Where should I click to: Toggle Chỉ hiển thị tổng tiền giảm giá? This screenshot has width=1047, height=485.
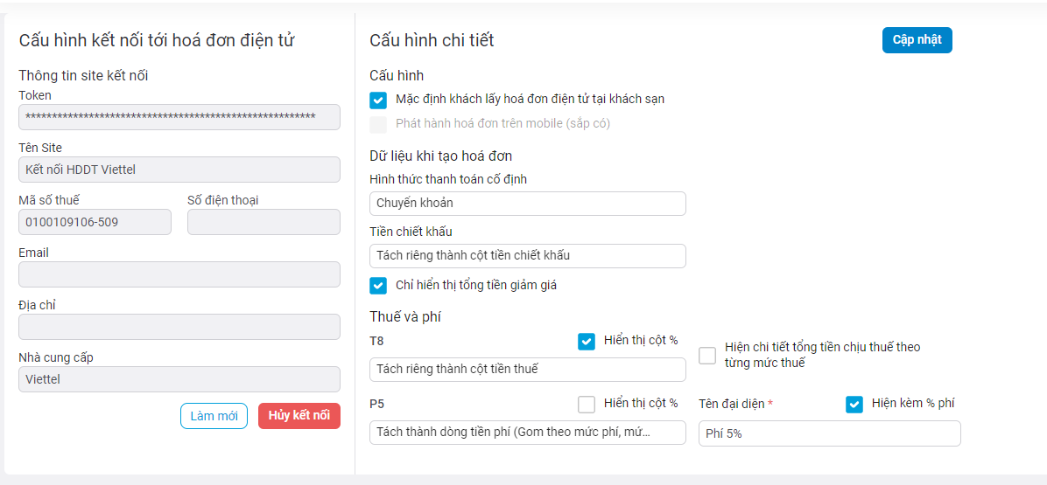[378, 286]
